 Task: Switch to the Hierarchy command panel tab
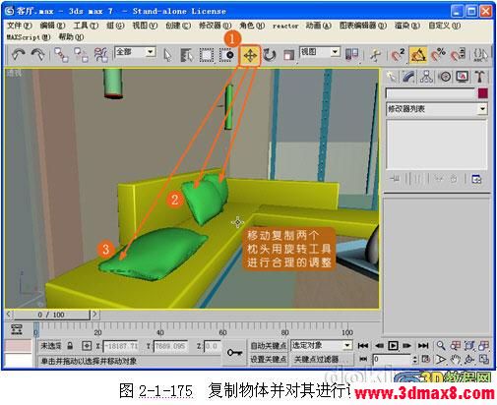point(426,77)
